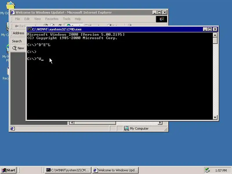Open the View menu in Internet Explorer
The image size is (232, 174).
pyautogui.click(x=37, y=19)
